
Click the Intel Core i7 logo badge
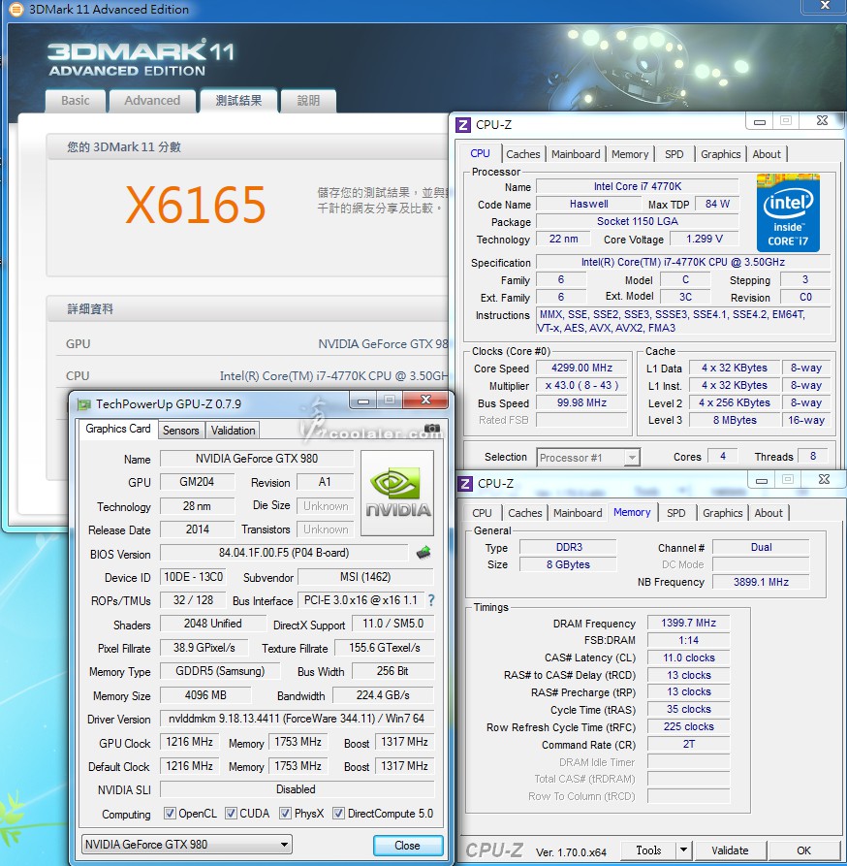tap(788, 212)
